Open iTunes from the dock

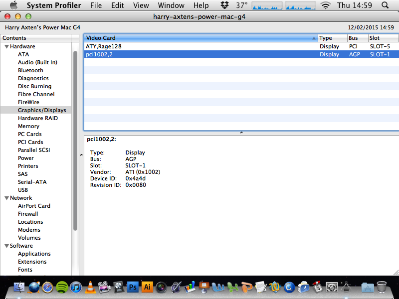pos(76,288)
